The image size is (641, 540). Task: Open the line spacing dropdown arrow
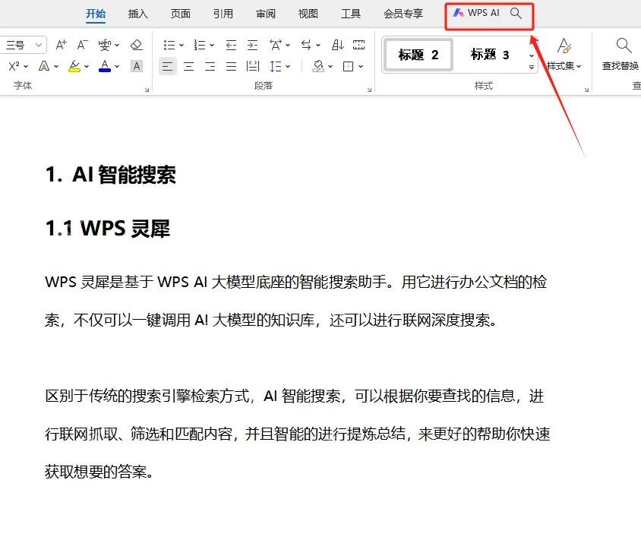[288, 66]
